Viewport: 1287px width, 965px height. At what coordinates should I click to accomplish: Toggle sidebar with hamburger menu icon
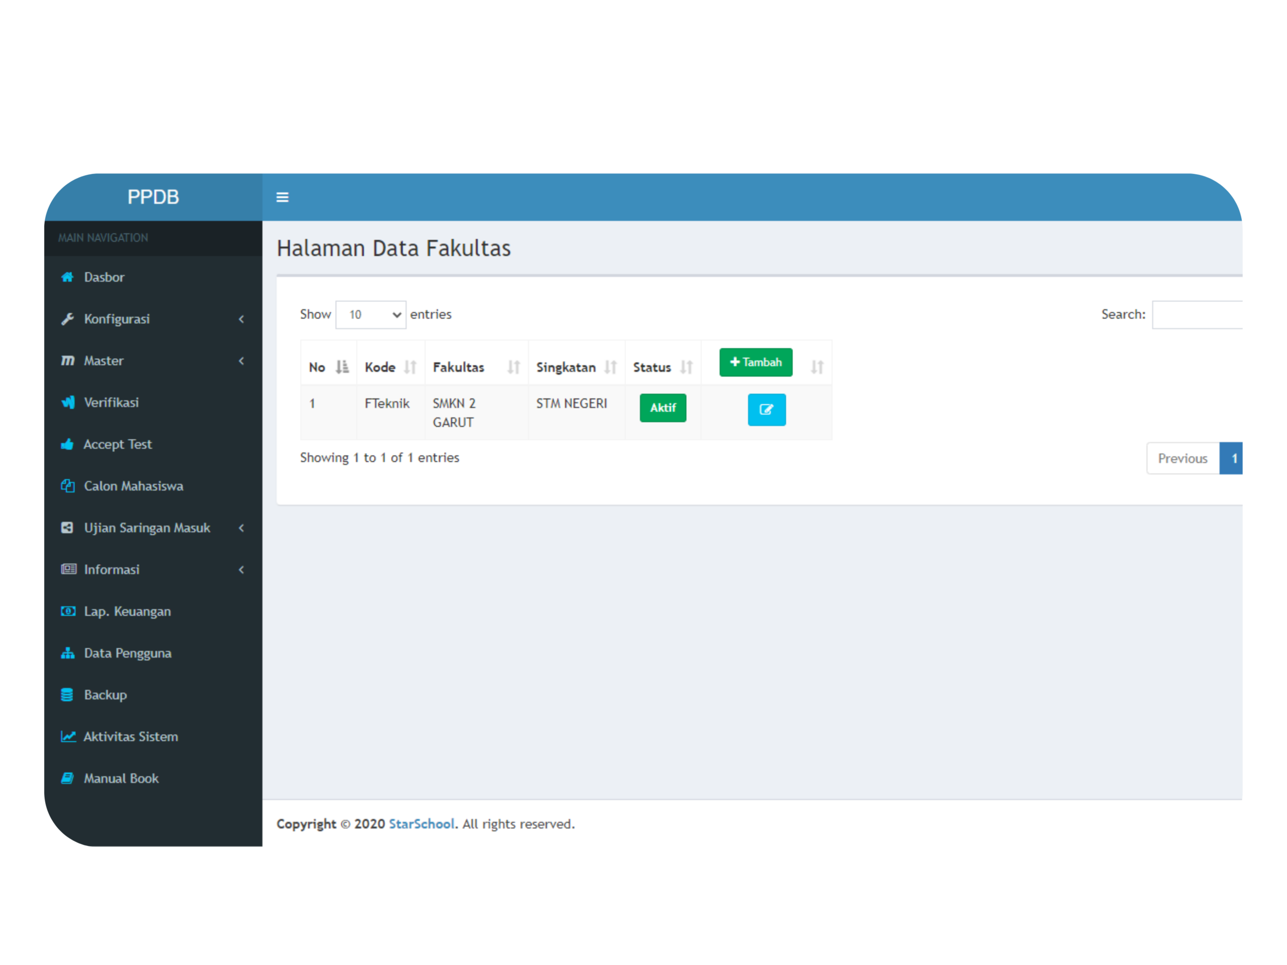[282, 197]
